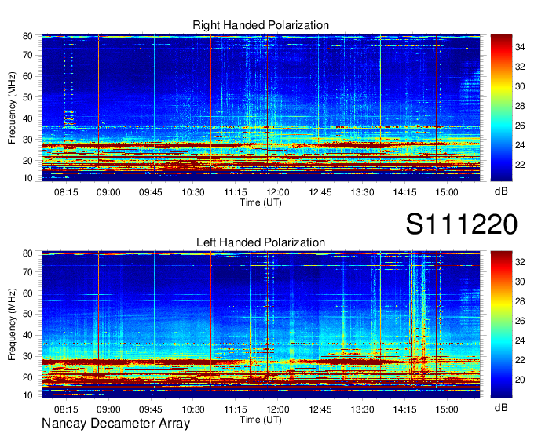This screenshot has width=534, height=433.
Task: Click the "08:15" time tick of Left Handed plot
Action: coord(66,409)
